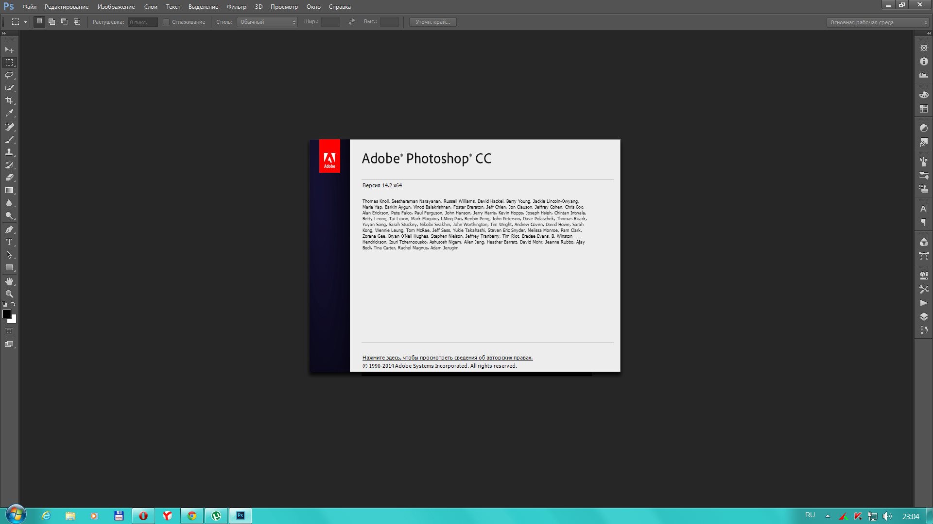The width and height of the screenshot is (933, 524).
Task: Open the Character panel icon
Action: 924,209
